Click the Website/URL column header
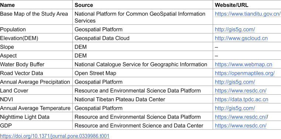This screenshot has height=139, width=281. 232,5
